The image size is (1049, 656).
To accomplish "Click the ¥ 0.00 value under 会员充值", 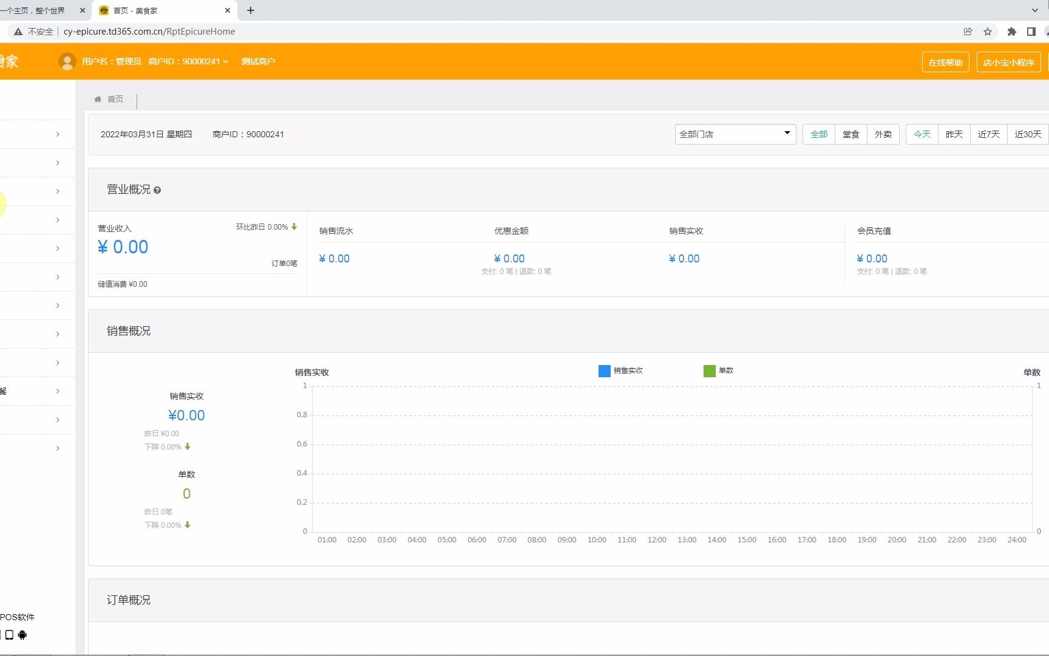I will click(x=872, y=259).
